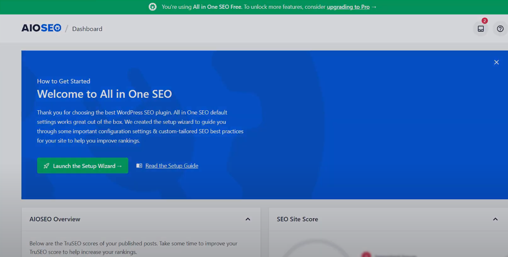Image resolution: width=508 pixels, height=257 pixels.
Task: Click the rocket icon on Setup Wizard button
Action: [47, 165]
